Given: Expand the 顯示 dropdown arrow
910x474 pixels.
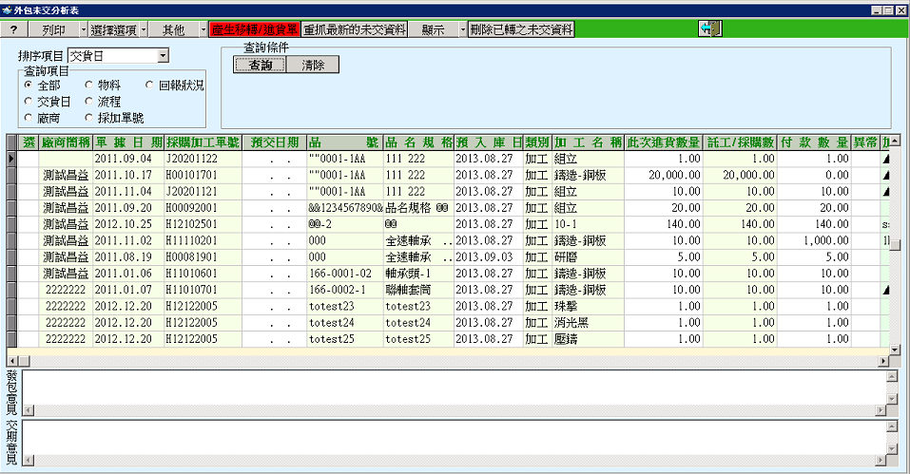Looking at the screenshot, I should pyautogui.click(x=462, y=29).
